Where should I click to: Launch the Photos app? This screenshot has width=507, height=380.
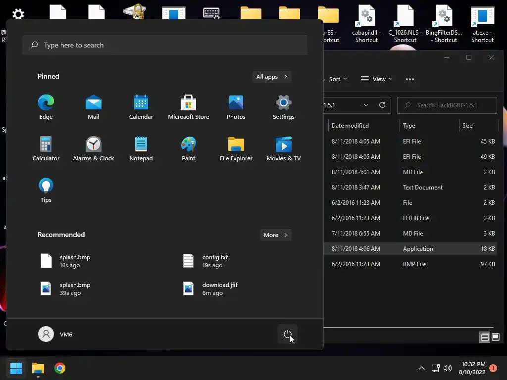(x=236, y=107)
